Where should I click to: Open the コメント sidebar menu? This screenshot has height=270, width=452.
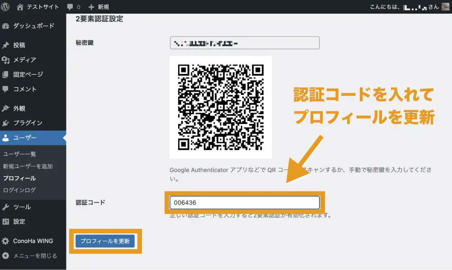pos(25,89)
